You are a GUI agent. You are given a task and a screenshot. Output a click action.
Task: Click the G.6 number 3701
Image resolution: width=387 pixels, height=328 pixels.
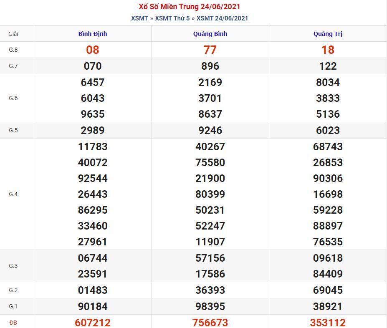click(x=210, y=98)
